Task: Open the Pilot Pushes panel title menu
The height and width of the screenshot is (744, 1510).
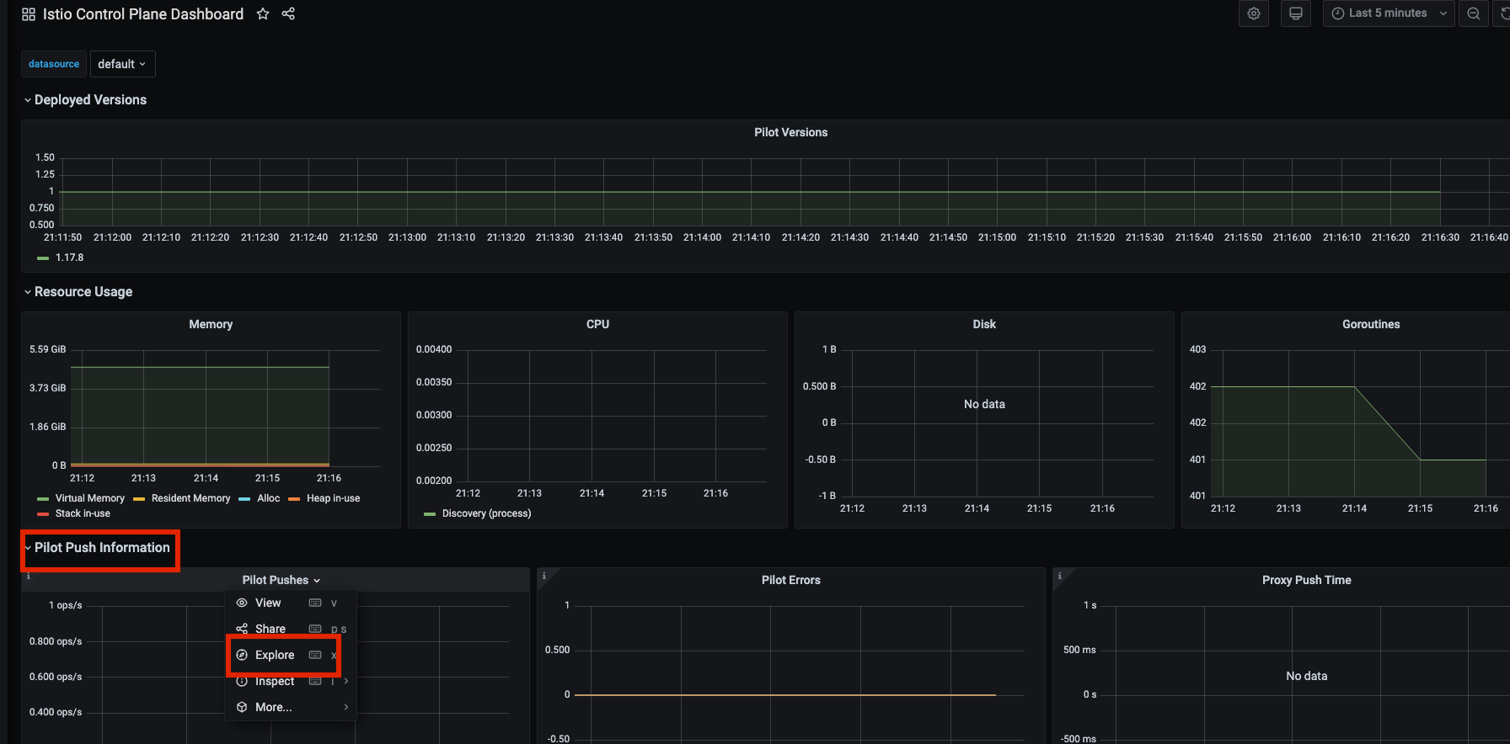Action: [x=281, y=580]
